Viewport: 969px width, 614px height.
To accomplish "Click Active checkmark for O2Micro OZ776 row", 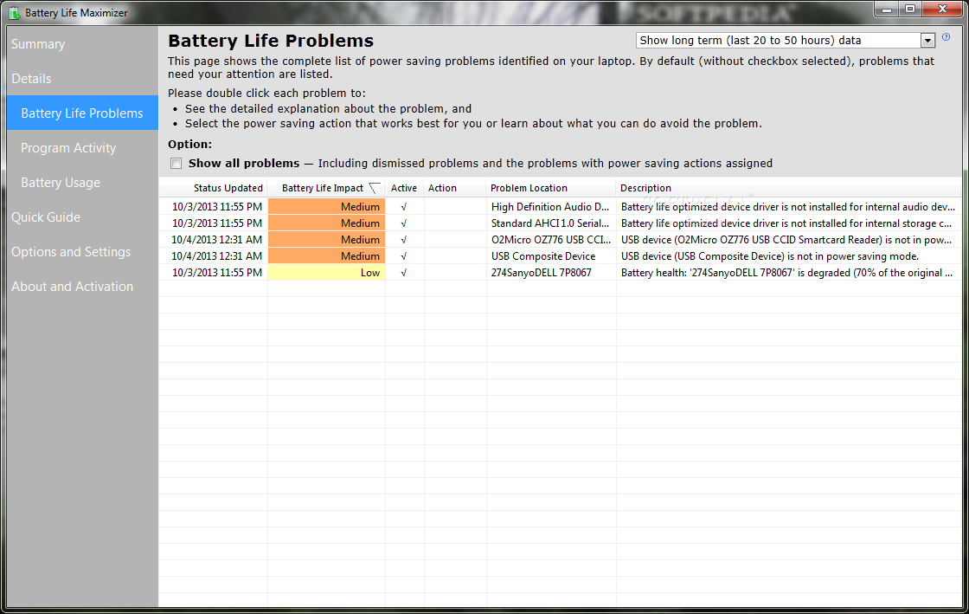I will point(403,240).
